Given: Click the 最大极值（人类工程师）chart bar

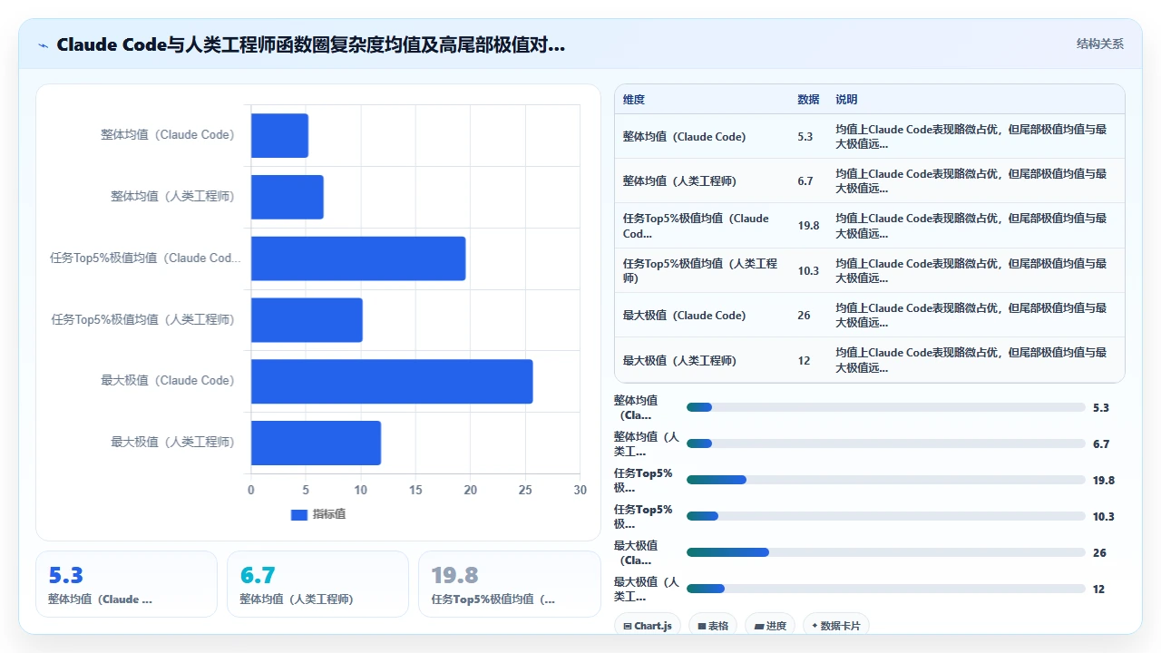Looking at the screenshot, I should (316, 443).
